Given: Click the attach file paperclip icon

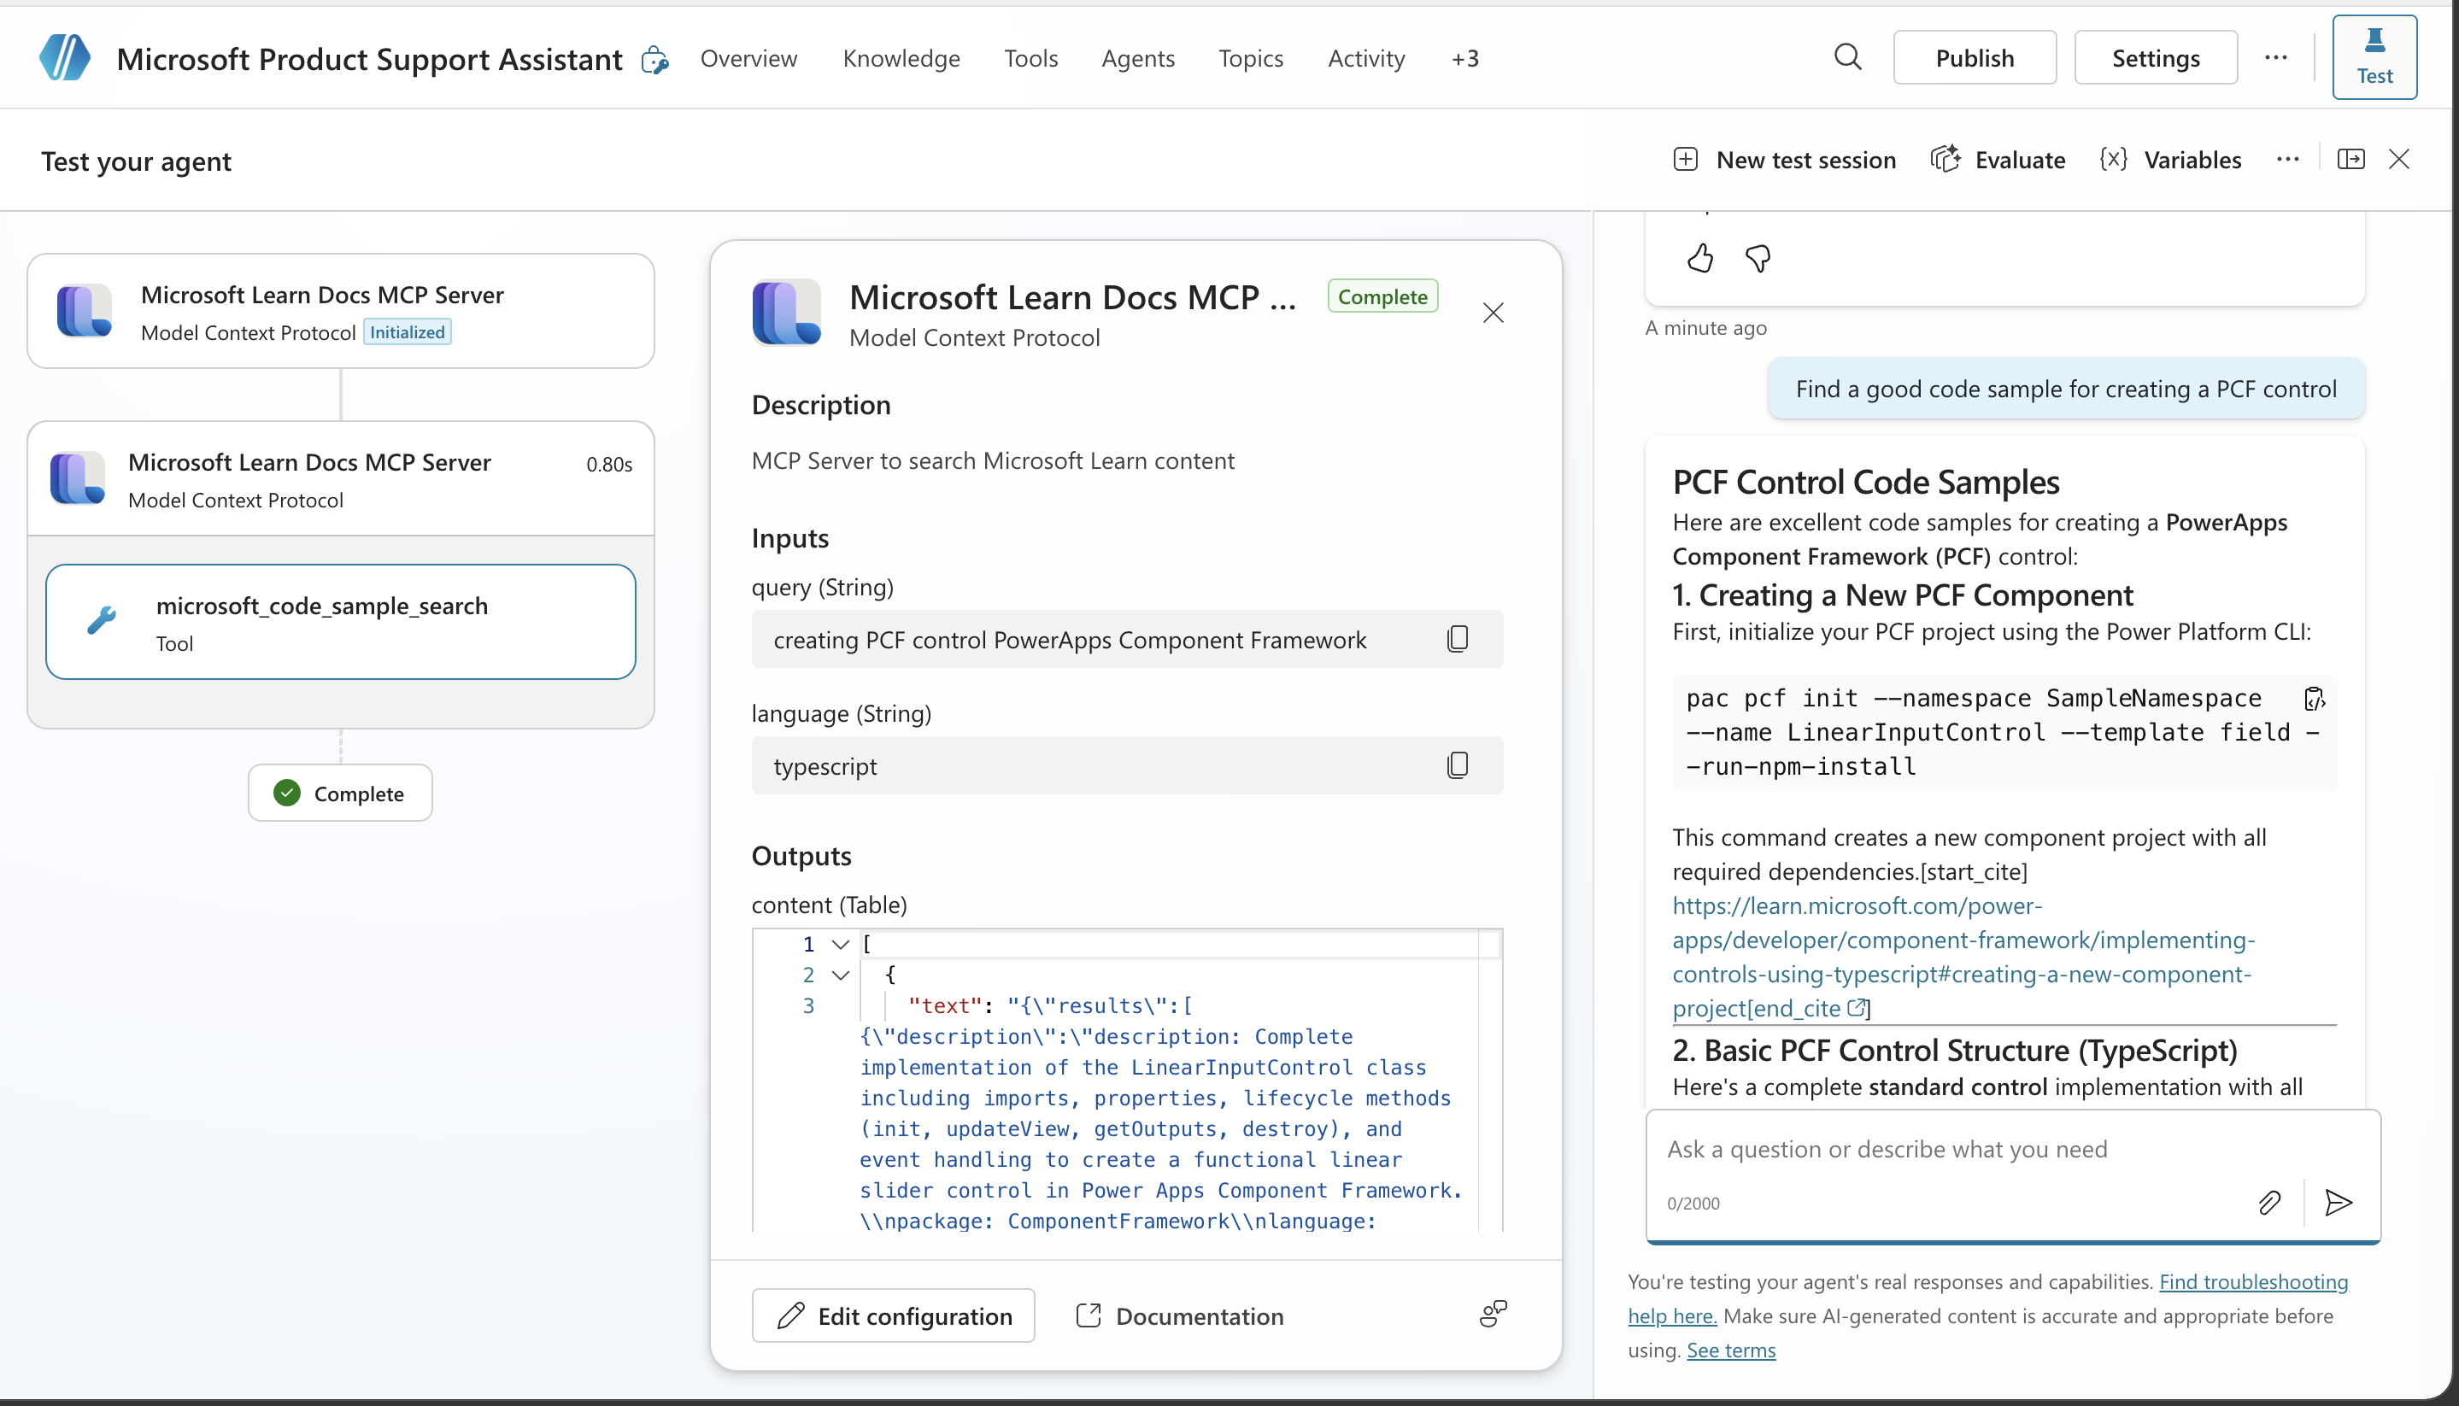Looking at the screenshot, I should pyautogui.click(x=2268, y=1202).
